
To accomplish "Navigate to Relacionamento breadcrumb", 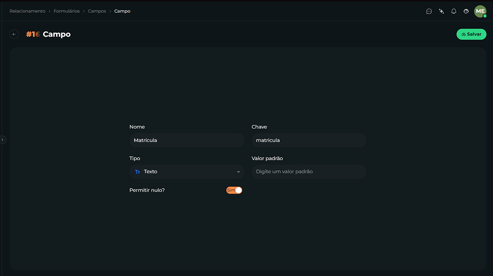I will click(x=27, y=11).
